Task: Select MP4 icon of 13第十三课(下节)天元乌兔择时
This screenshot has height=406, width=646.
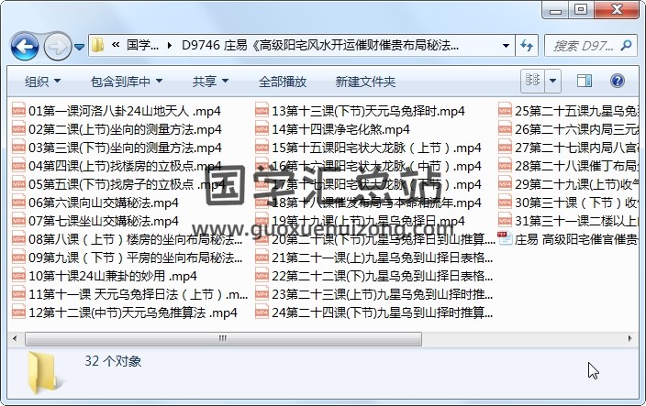Action: tap(262, 111)
